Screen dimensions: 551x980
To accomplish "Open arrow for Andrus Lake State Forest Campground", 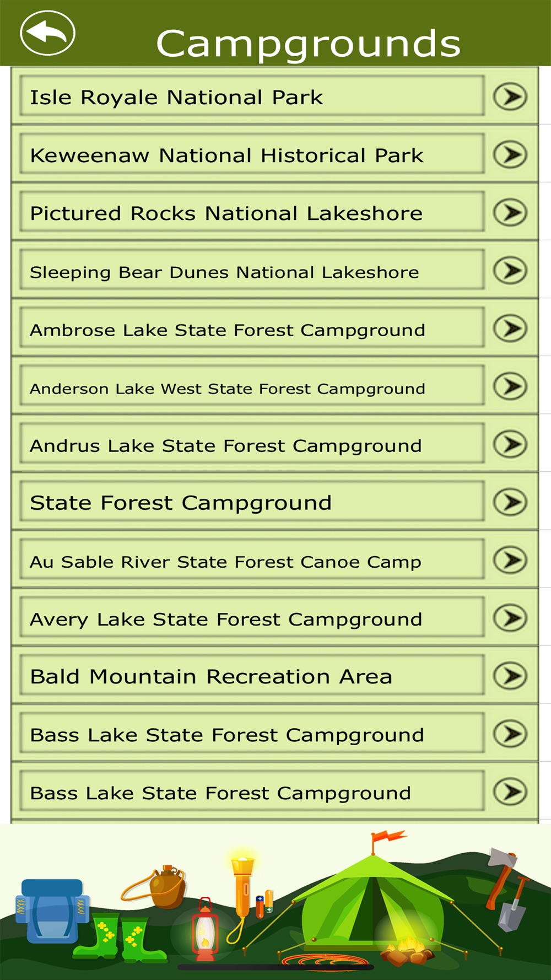I will [510, 444].
